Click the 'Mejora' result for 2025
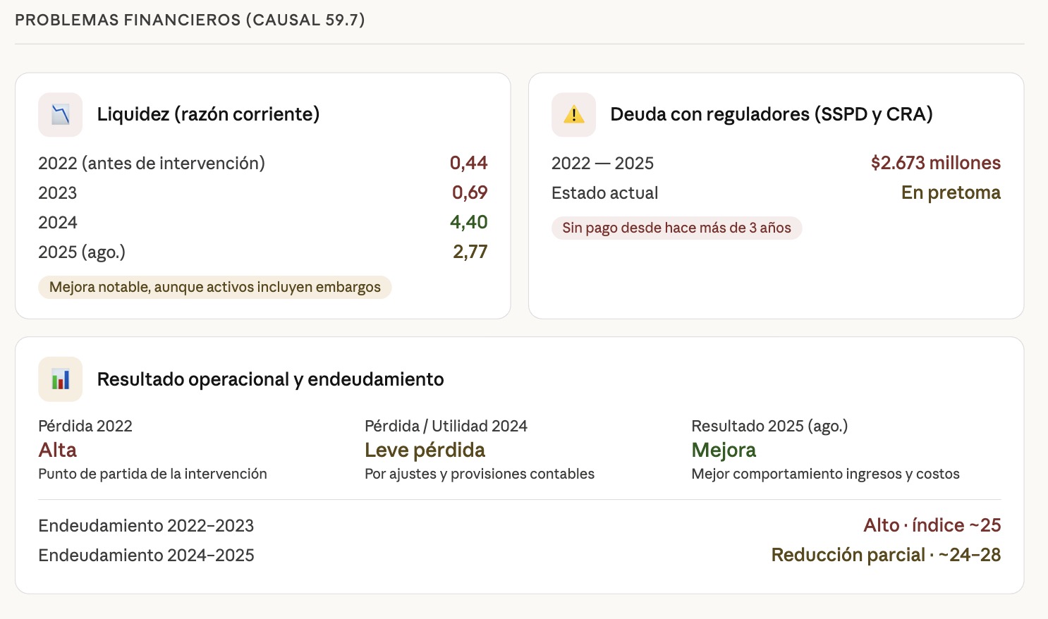The height and width of the screenshot is (619, 1048). pos(724,450)
